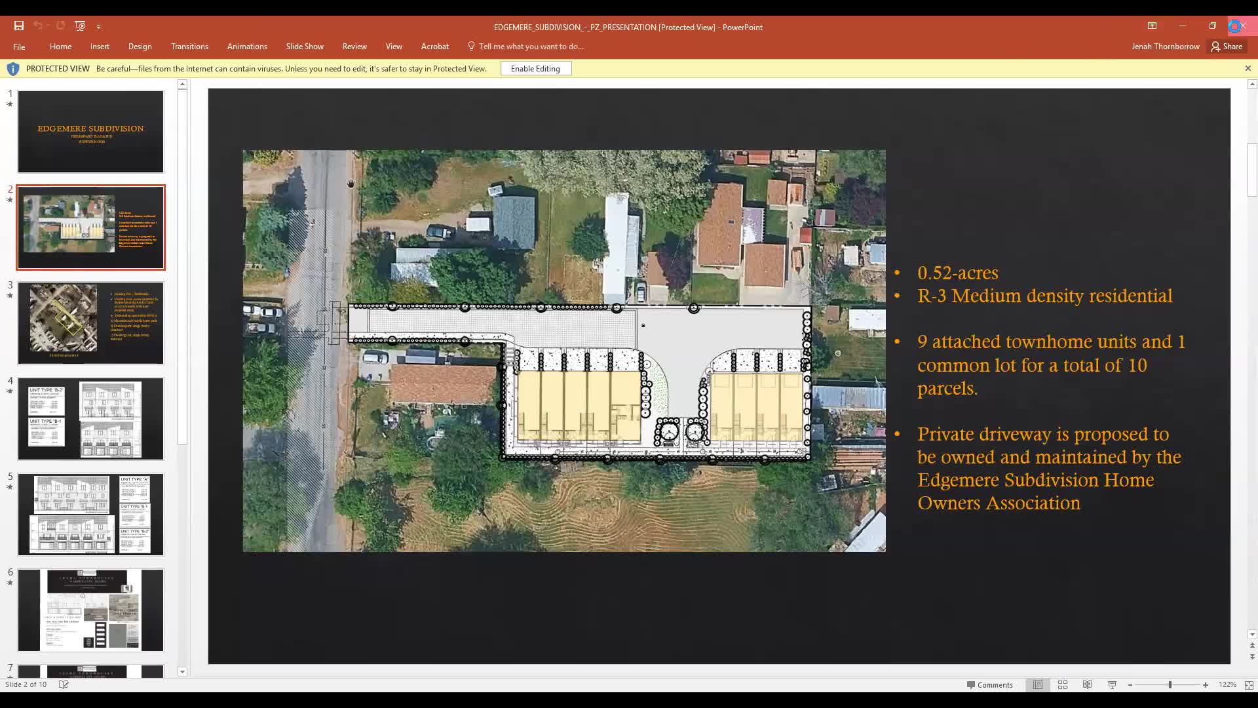
Task: Switch to Slide Sorter view
Action: tap(1063, 684)
